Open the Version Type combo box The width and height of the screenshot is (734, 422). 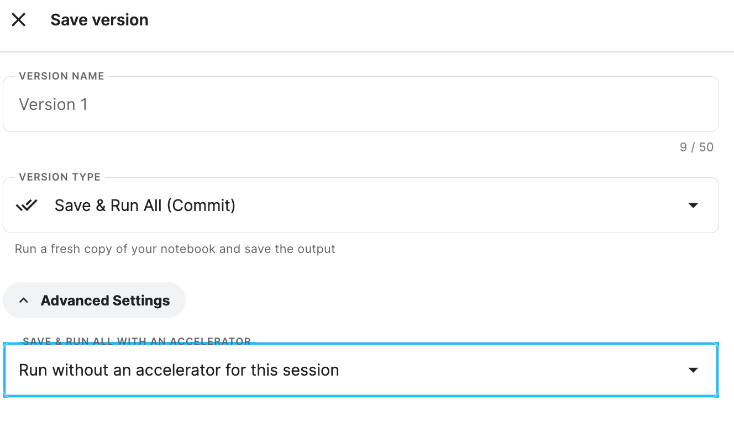tap(361, 205)
